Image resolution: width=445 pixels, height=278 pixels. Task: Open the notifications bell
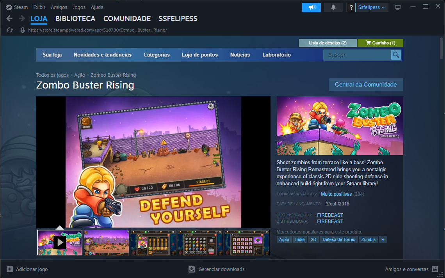[x=333, y=7]
